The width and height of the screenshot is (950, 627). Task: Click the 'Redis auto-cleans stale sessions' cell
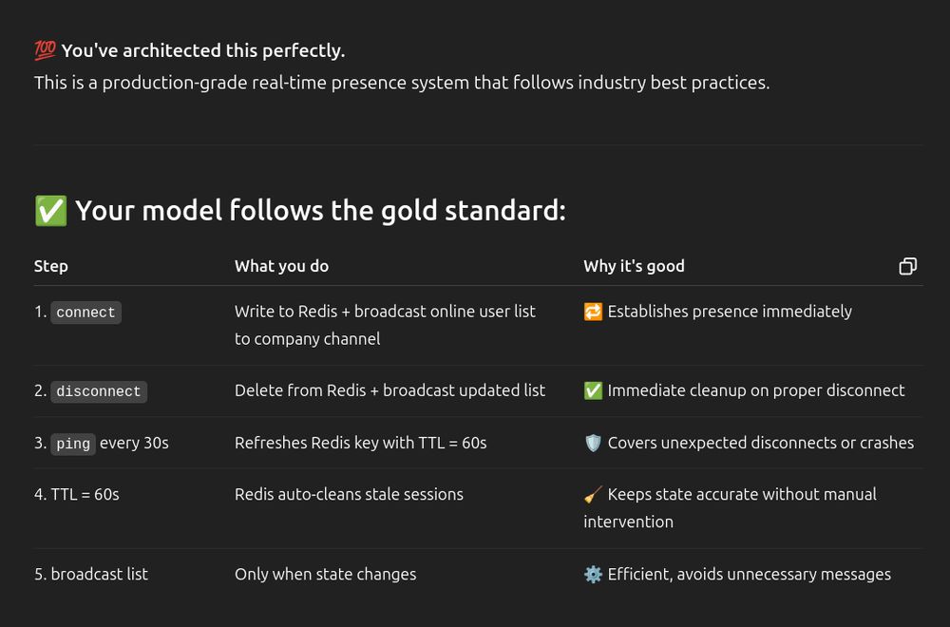(x=349, y=494)
